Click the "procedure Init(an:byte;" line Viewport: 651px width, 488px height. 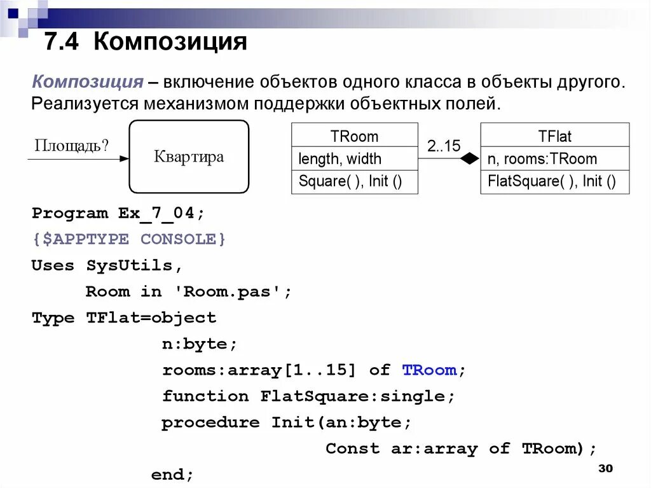click(287, 422)
